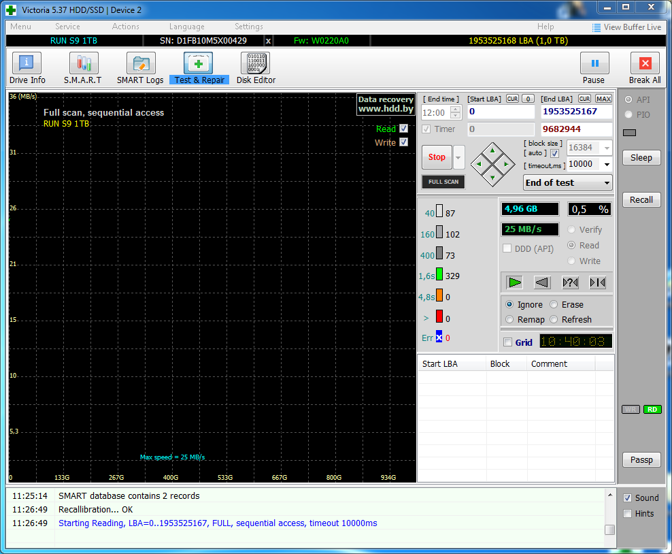Select the Refresh radio option

click(x=554, y=319)
